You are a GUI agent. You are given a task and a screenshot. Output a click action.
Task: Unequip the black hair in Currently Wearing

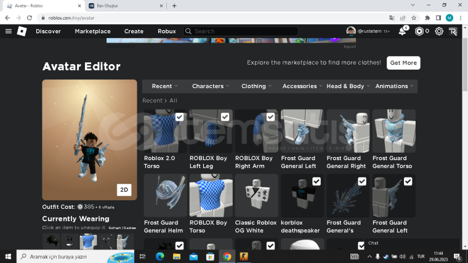click(51, 241)
